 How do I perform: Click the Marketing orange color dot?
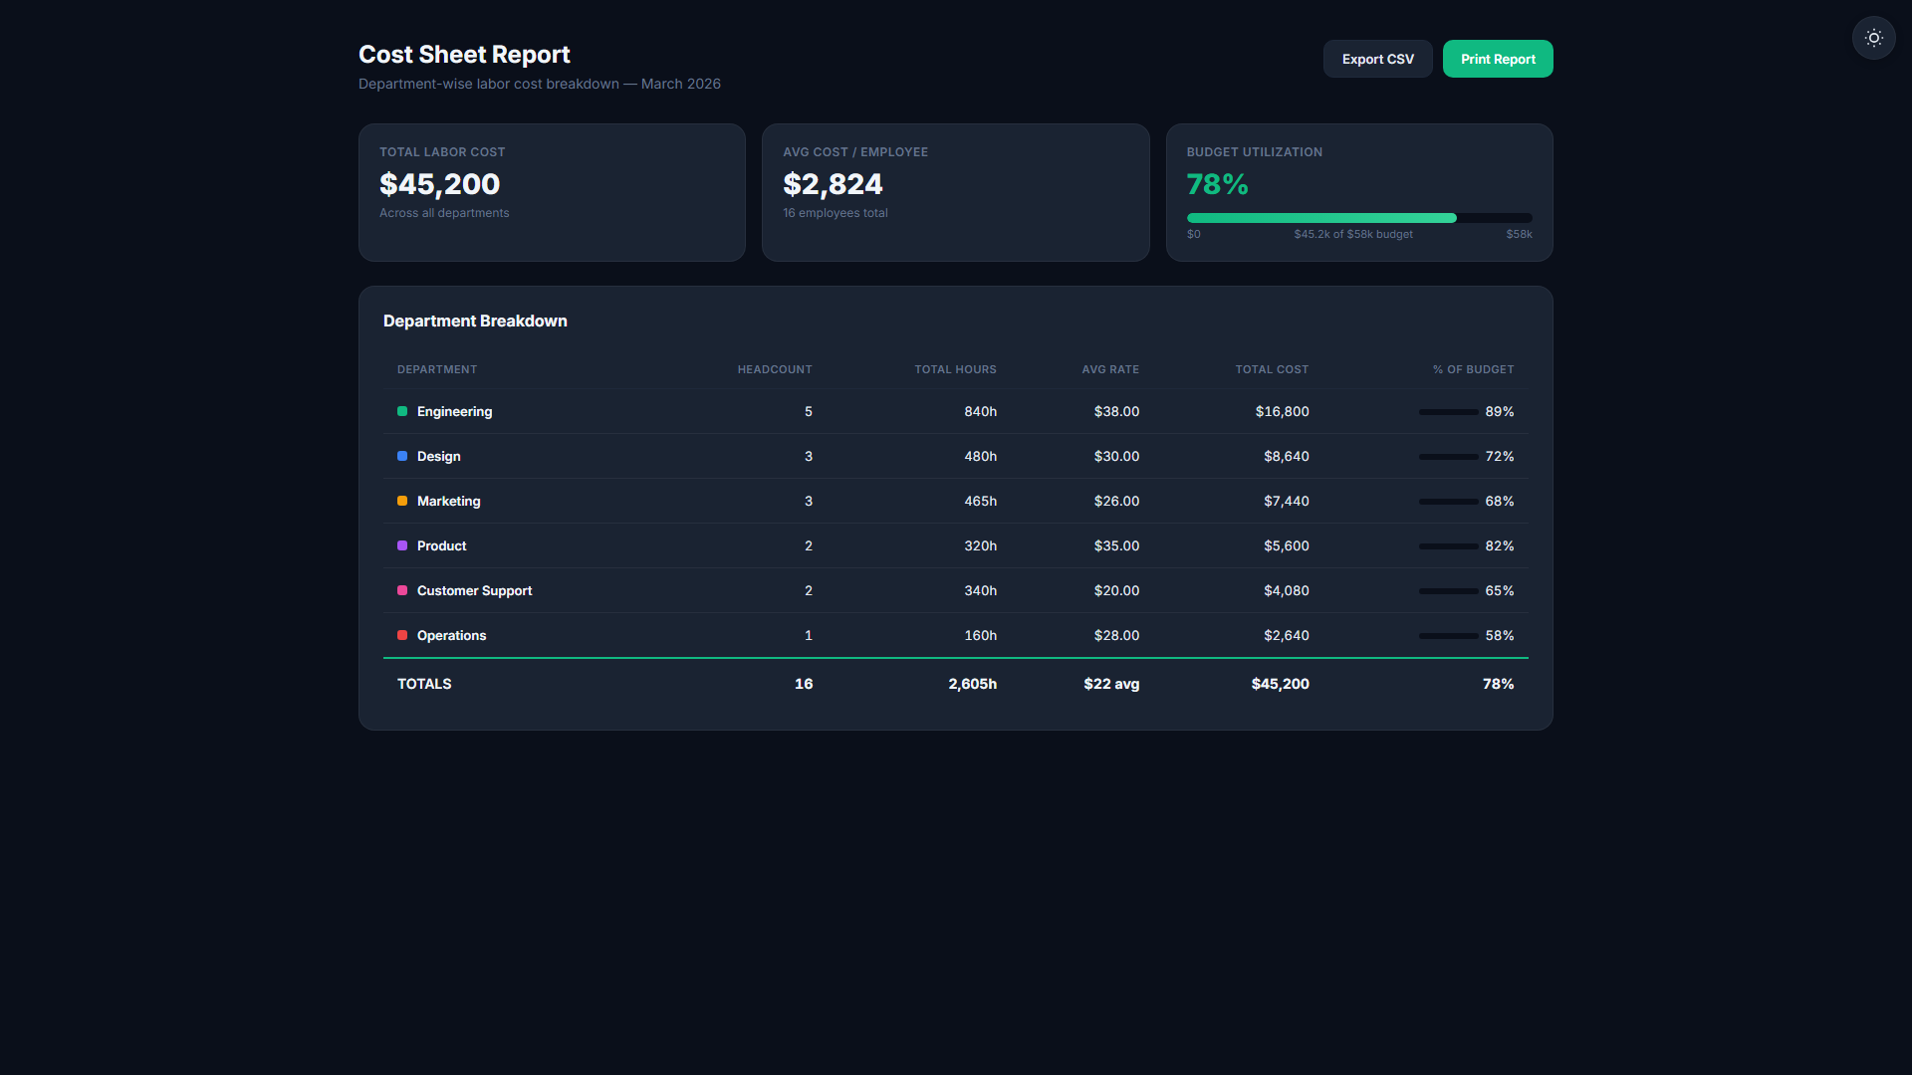pyautogui.click(x=402, y=501)
